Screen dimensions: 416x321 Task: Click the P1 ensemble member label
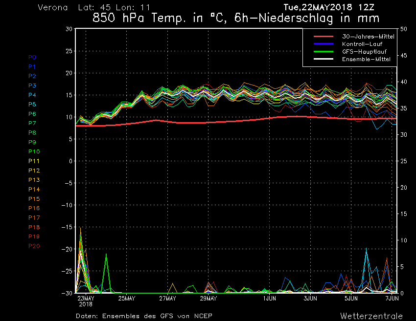32,67
